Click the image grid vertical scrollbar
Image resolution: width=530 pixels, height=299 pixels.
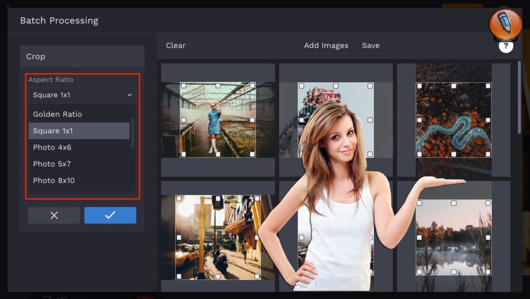(520, 97)
